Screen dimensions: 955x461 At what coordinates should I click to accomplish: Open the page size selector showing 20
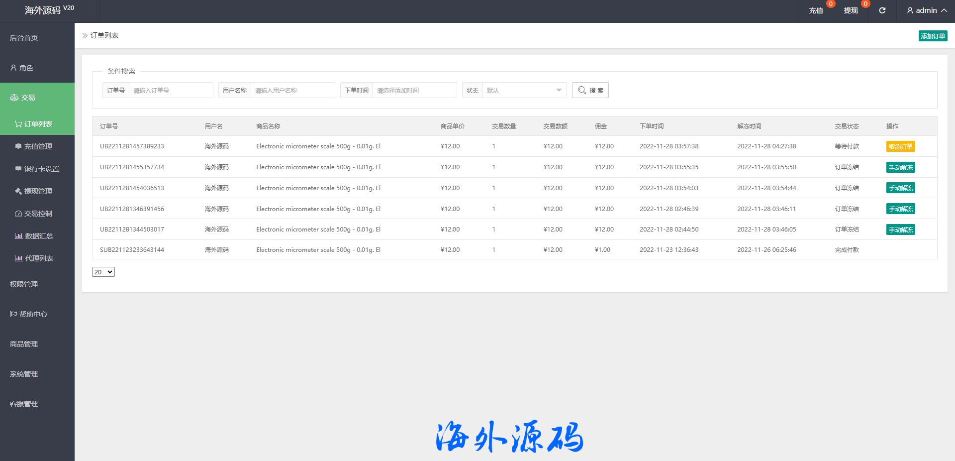pyautogui.click(x=103, y=272)
